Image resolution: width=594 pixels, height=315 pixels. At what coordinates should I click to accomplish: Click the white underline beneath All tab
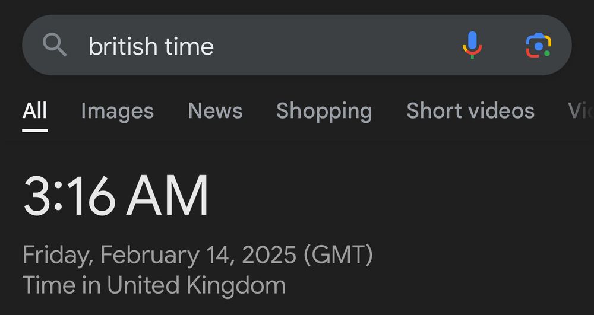coord(35,131)
